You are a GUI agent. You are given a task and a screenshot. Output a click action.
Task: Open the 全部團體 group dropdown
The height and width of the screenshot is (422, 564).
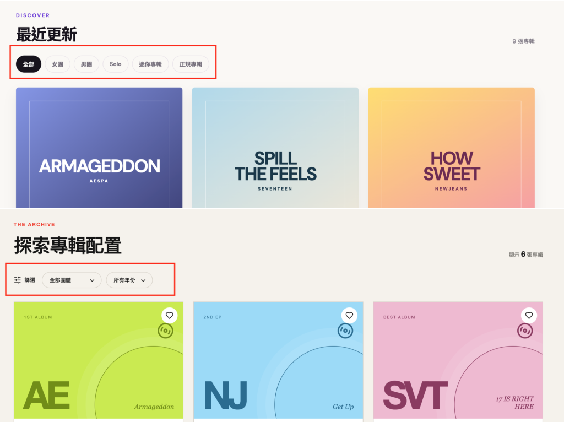(x=72, y=280)
